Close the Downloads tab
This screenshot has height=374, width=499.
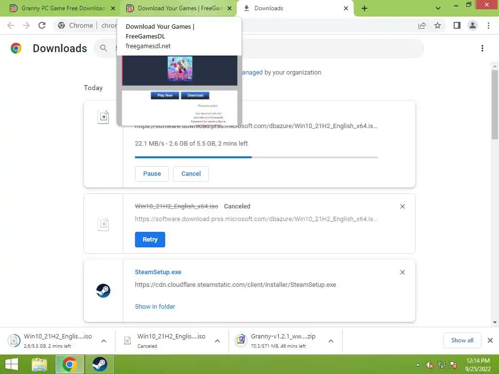(x=346, y=8)
